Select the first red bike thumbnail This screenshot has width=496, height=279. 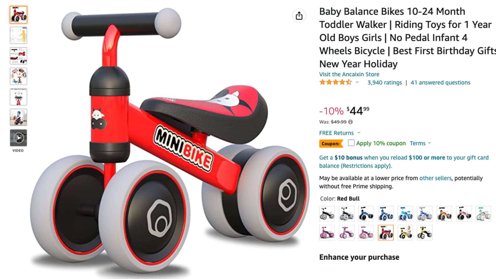[x=18, y=15]
